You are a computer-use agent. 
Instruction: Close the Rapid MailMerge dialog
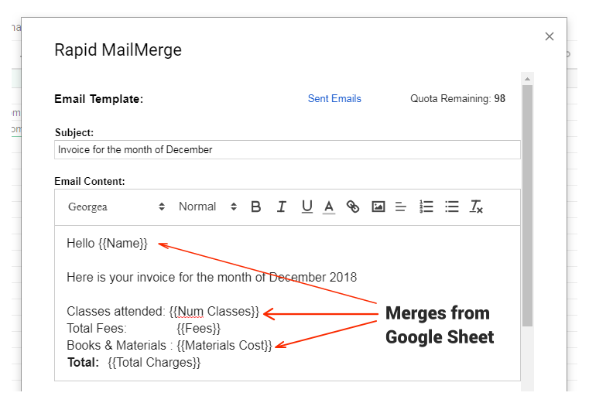[550, 36]
